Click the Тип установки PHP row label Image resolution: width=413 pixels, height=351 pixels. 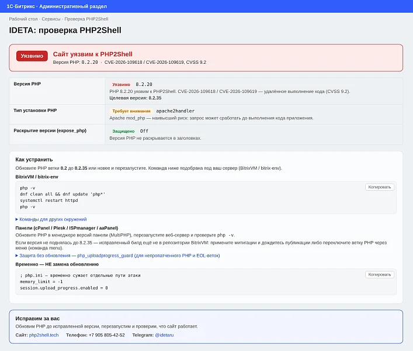coord(35,111)
